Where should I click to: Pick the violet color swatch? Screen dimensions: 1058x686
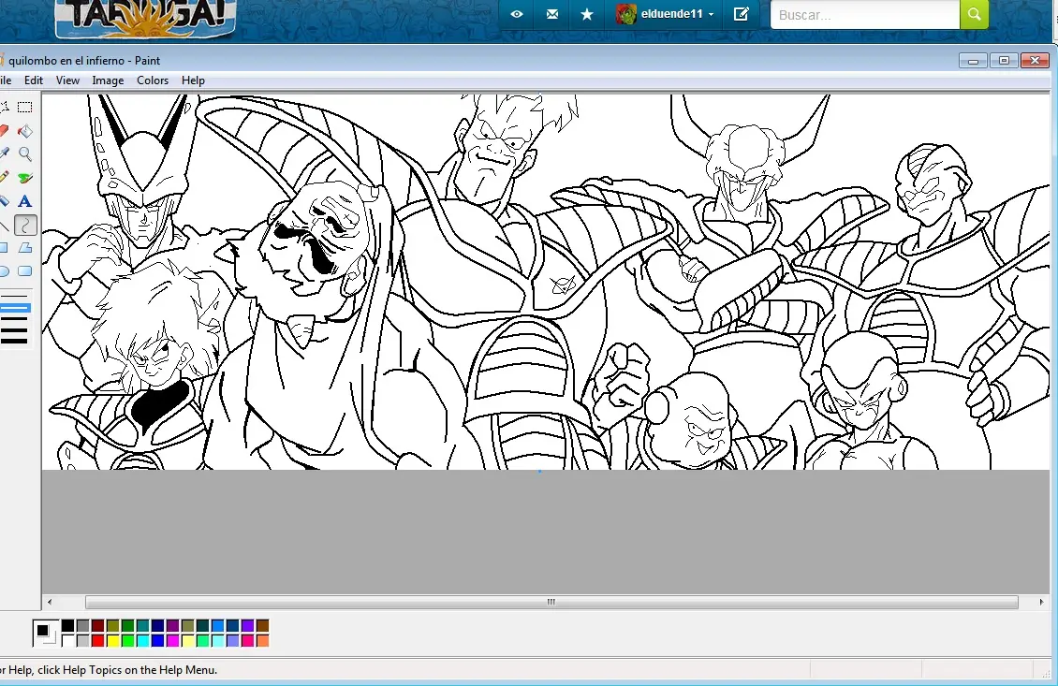pyautogui.click(x=247, y=625)
